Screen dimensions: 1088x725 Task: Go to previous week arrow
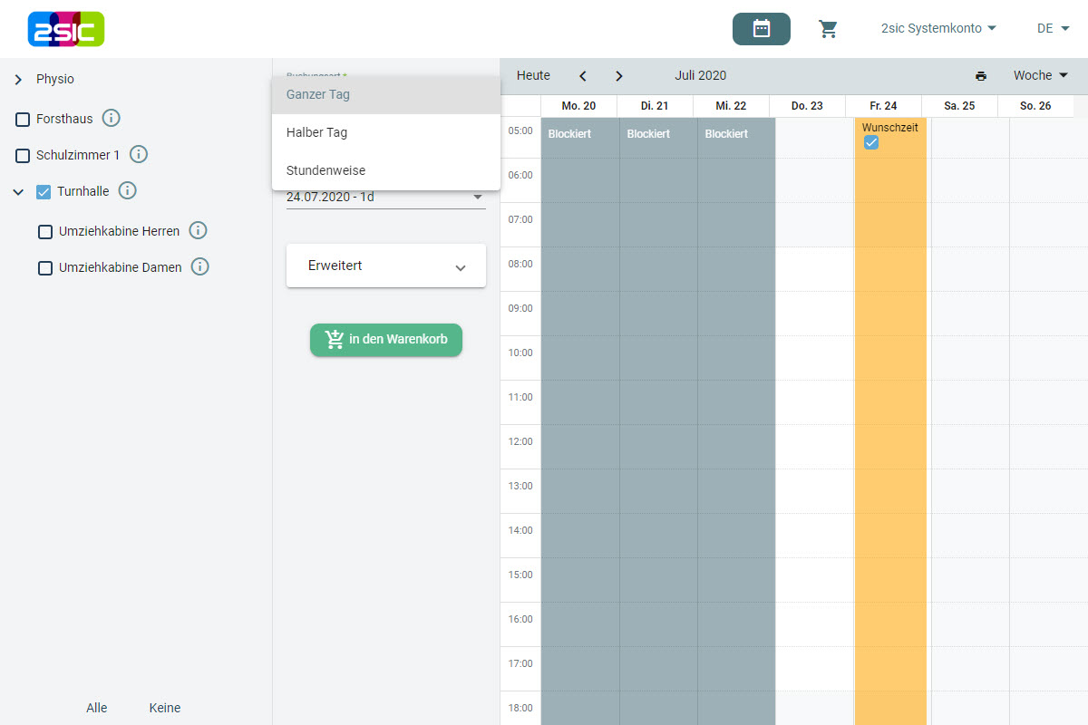[583, 76]
